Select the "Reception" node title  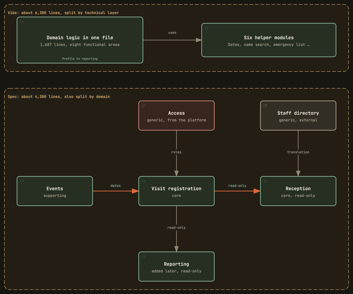pos(298,189)
